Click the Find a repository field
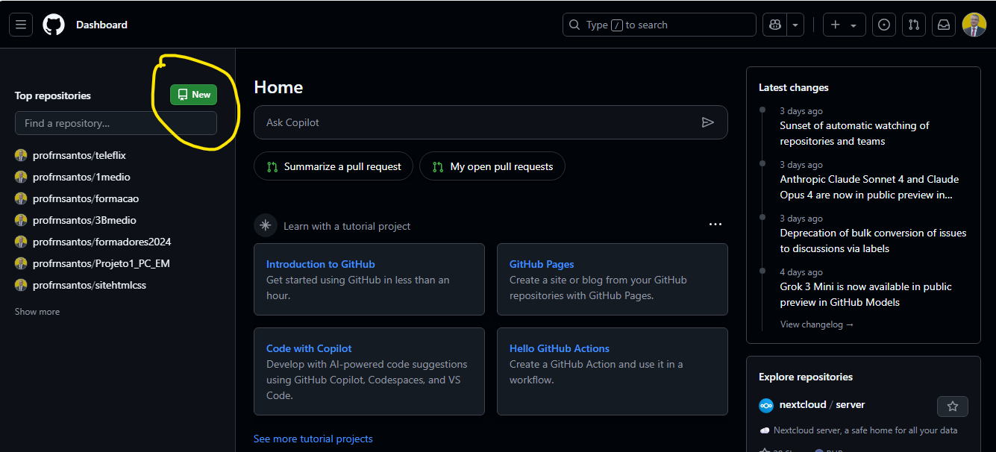Viewport: 996px width, 452px height. click(x=116, y=123)
